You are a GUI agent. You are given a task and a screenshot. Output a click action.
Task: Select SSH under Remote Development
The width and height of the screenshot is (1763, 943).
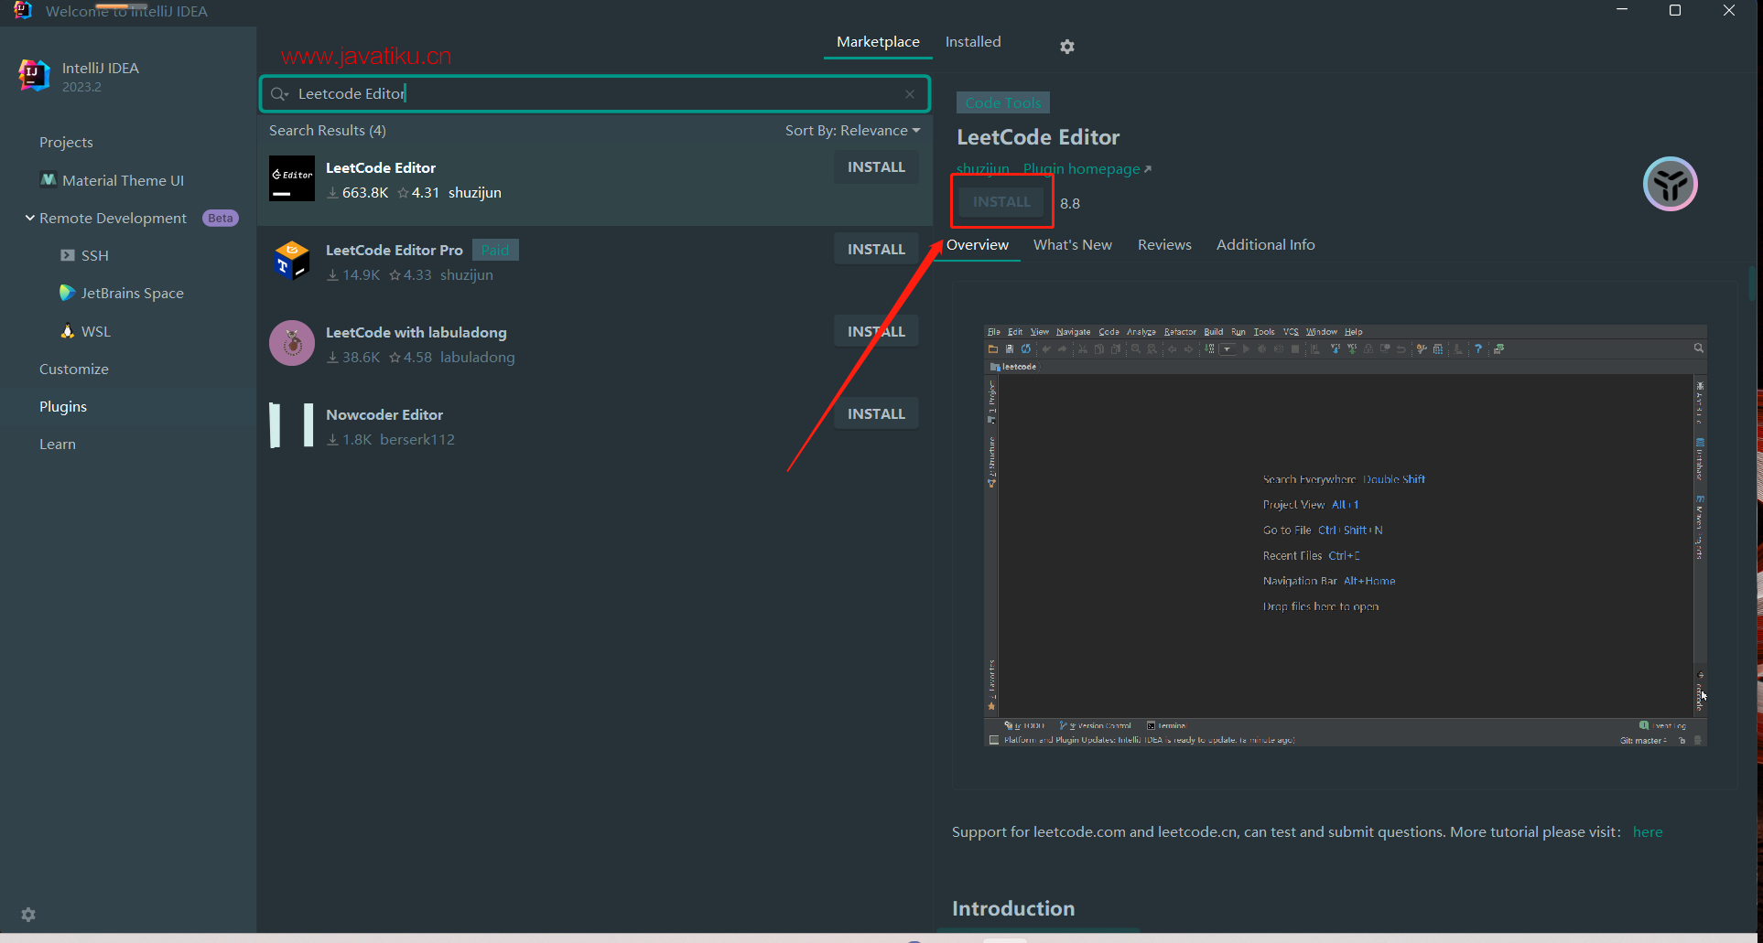point(95,256)
